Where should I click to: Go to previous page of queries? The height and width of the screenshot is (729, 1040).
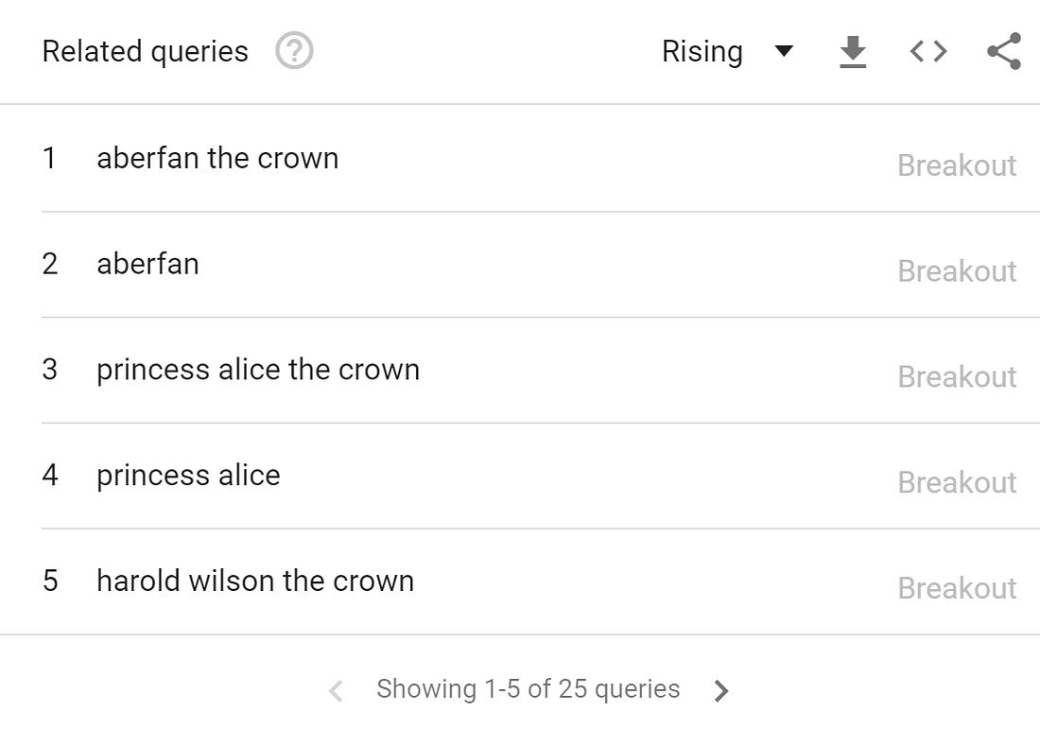pos(337,690)
